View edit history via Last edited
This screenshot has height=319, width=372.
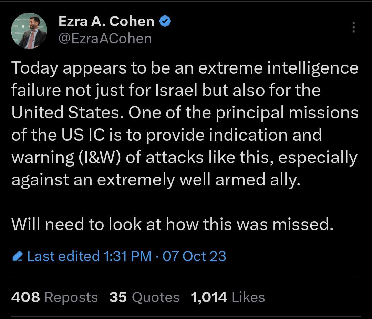63,257
